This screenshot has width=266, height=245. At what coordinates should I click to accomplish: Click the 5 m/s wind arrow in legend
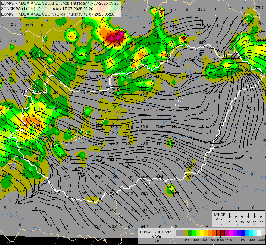[x=229, y=215]
